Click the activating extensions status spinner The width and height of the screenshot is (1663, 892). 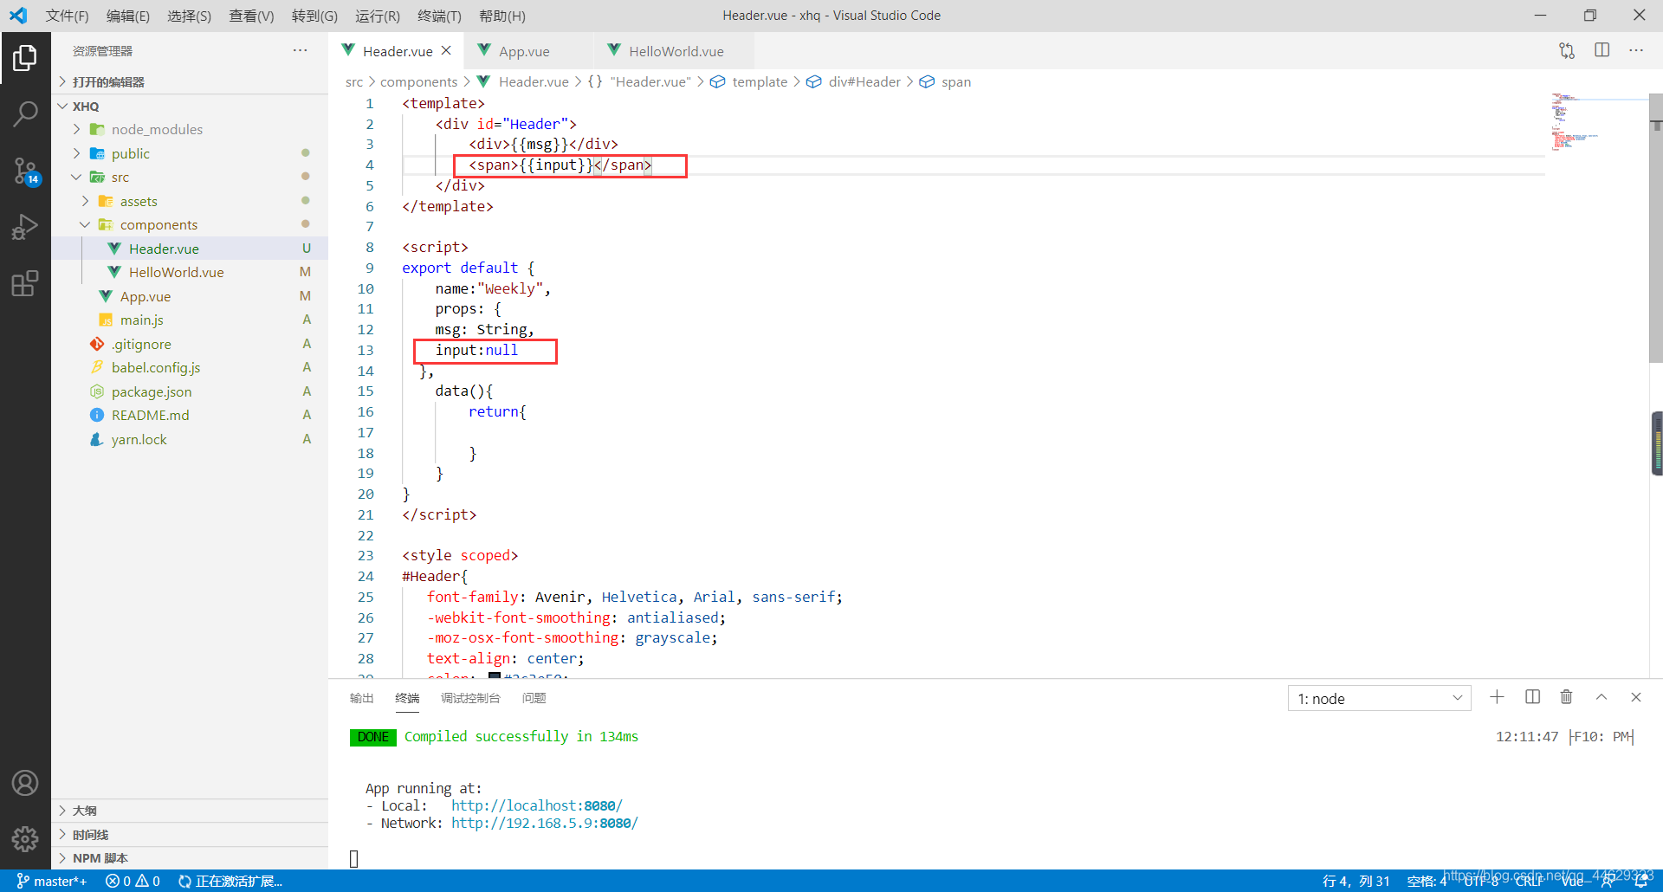[x=230, y=881]
